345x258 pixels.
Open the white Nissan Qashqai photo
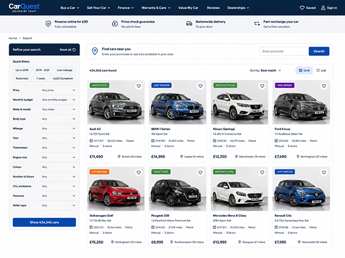(x=240, y=102)
